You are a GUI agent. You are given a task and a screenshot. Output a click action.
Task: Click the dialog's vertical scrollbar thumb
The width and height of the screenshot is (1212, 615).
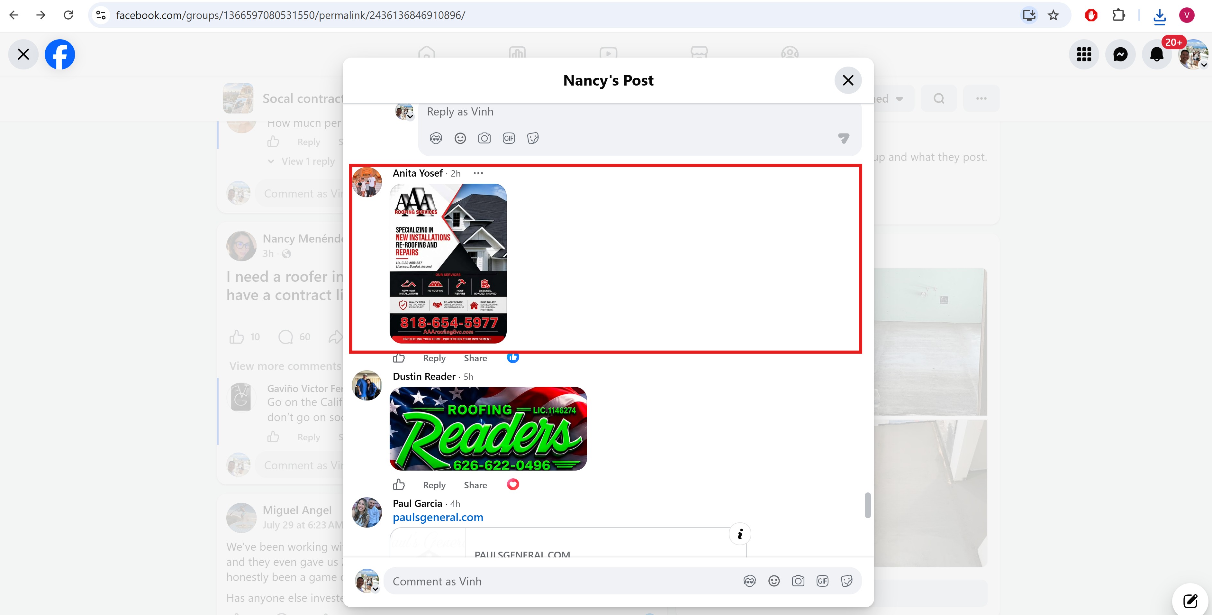(x=868, y=505)
